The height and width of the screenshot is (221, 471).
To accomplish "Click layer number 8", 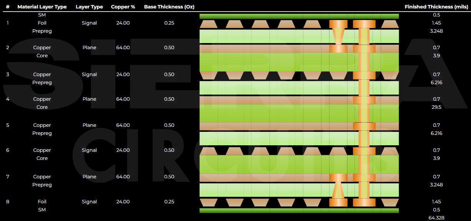I will pyautogui.click(x=7, y=202).
